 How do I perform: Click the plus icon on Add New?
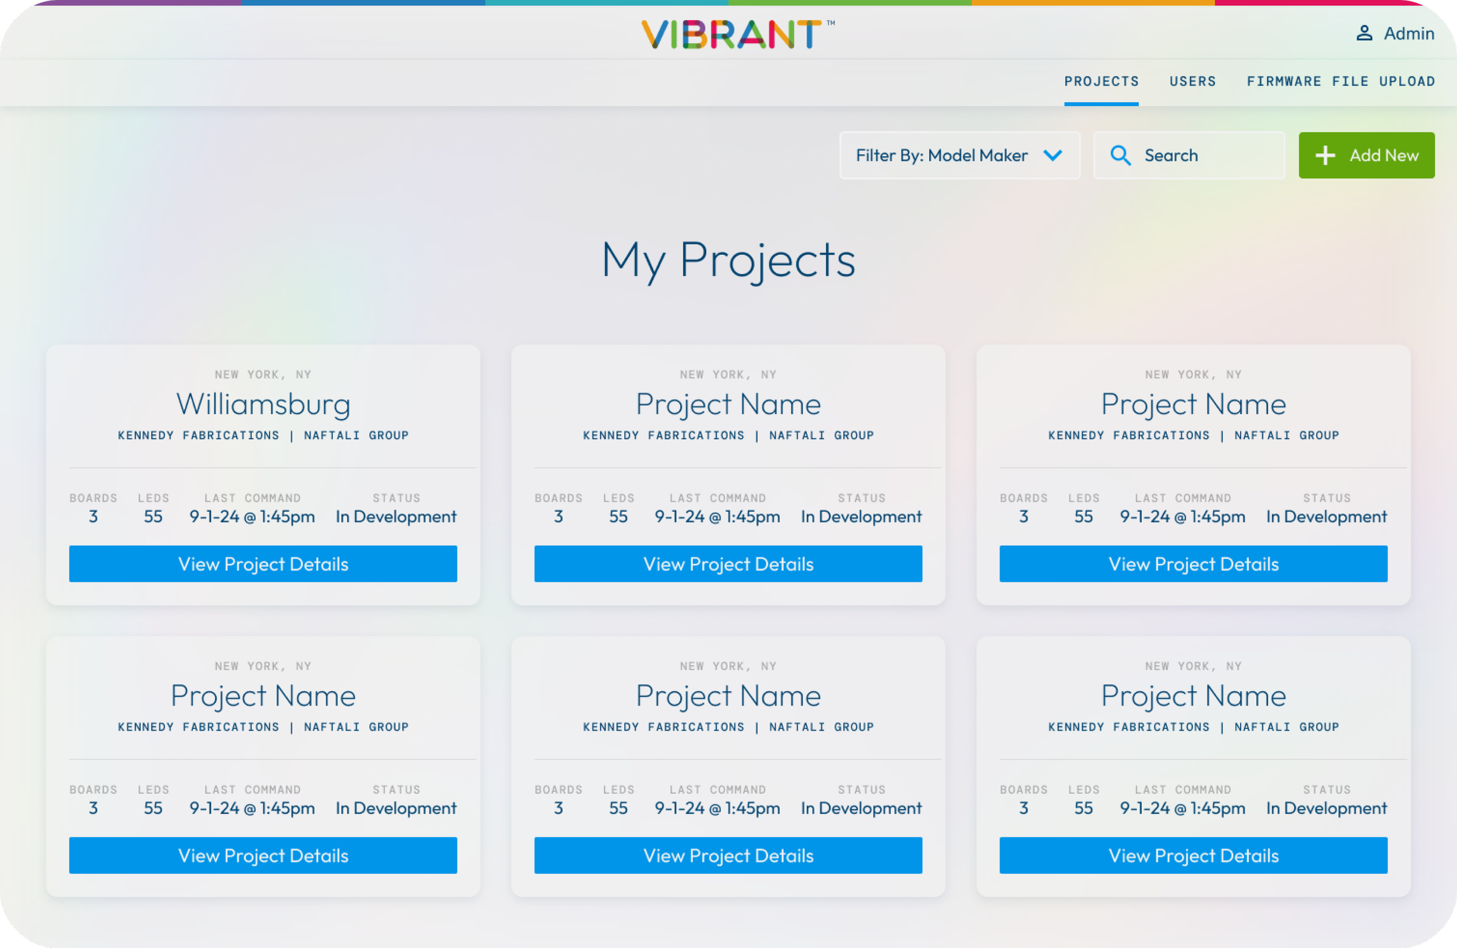(x=1325, y=156)
